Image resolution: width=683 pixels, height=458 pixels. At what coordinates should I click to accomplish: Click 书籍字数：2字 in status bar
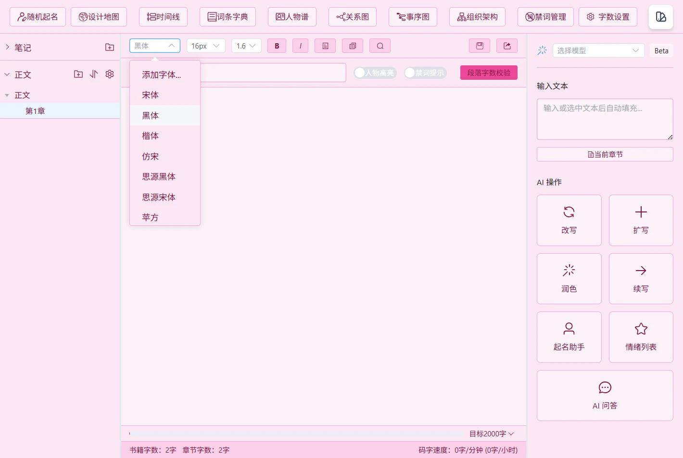pyautogui.click(x=153, y=450)
